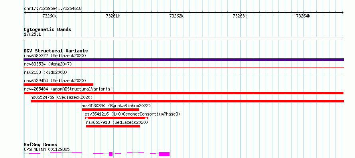Click the Cytogenetic Bands track title

pyautogui.click(x=47, y=29)
